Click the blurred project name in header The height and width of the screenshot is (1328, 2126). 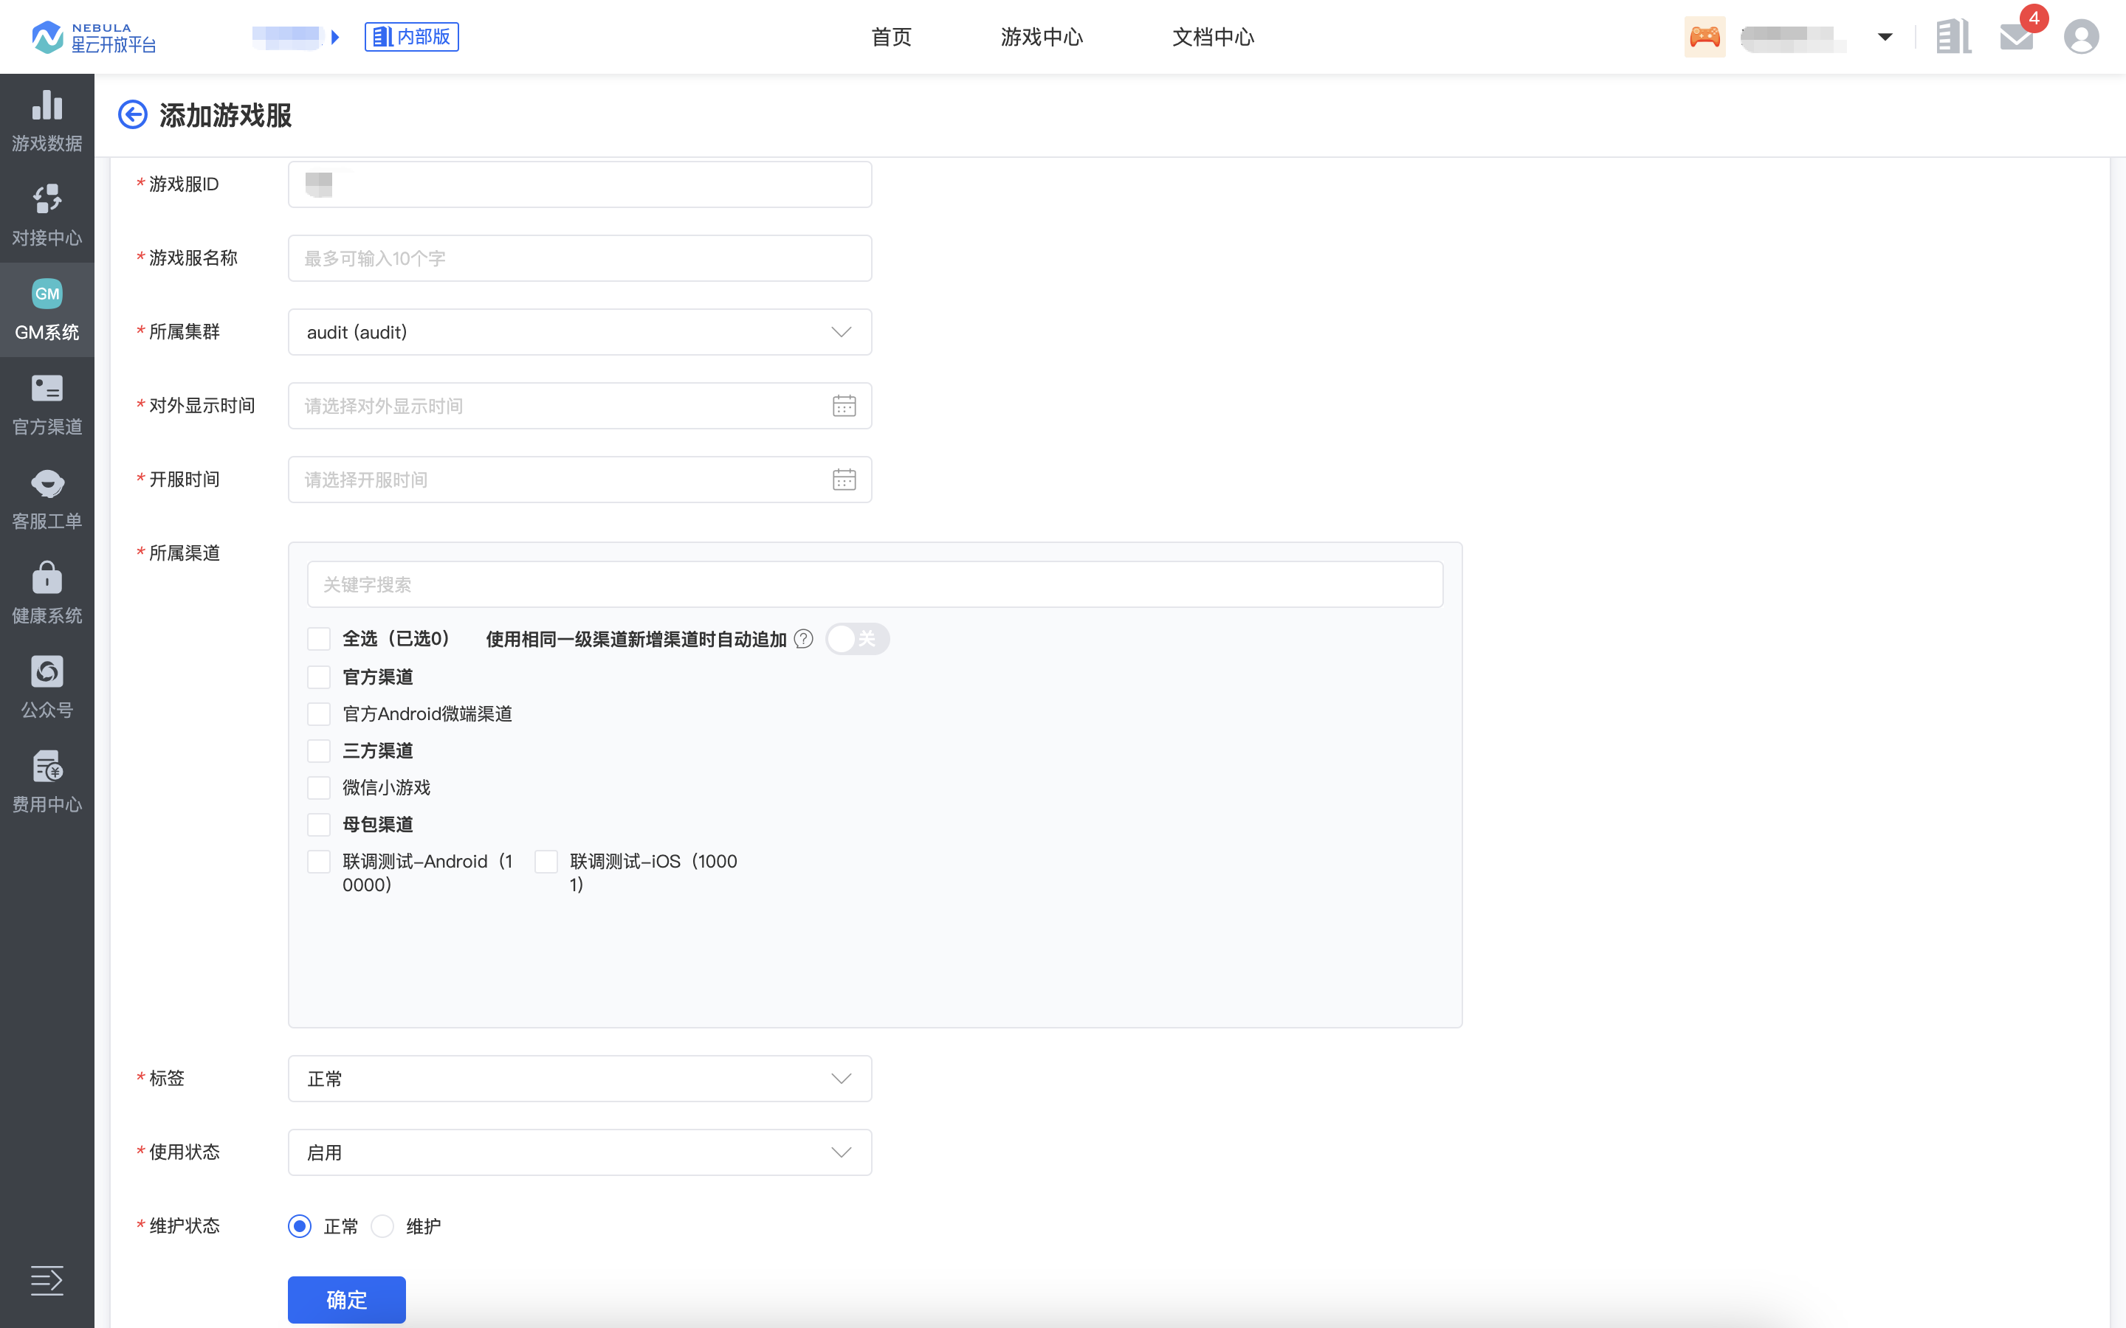(x=286, y=37)
